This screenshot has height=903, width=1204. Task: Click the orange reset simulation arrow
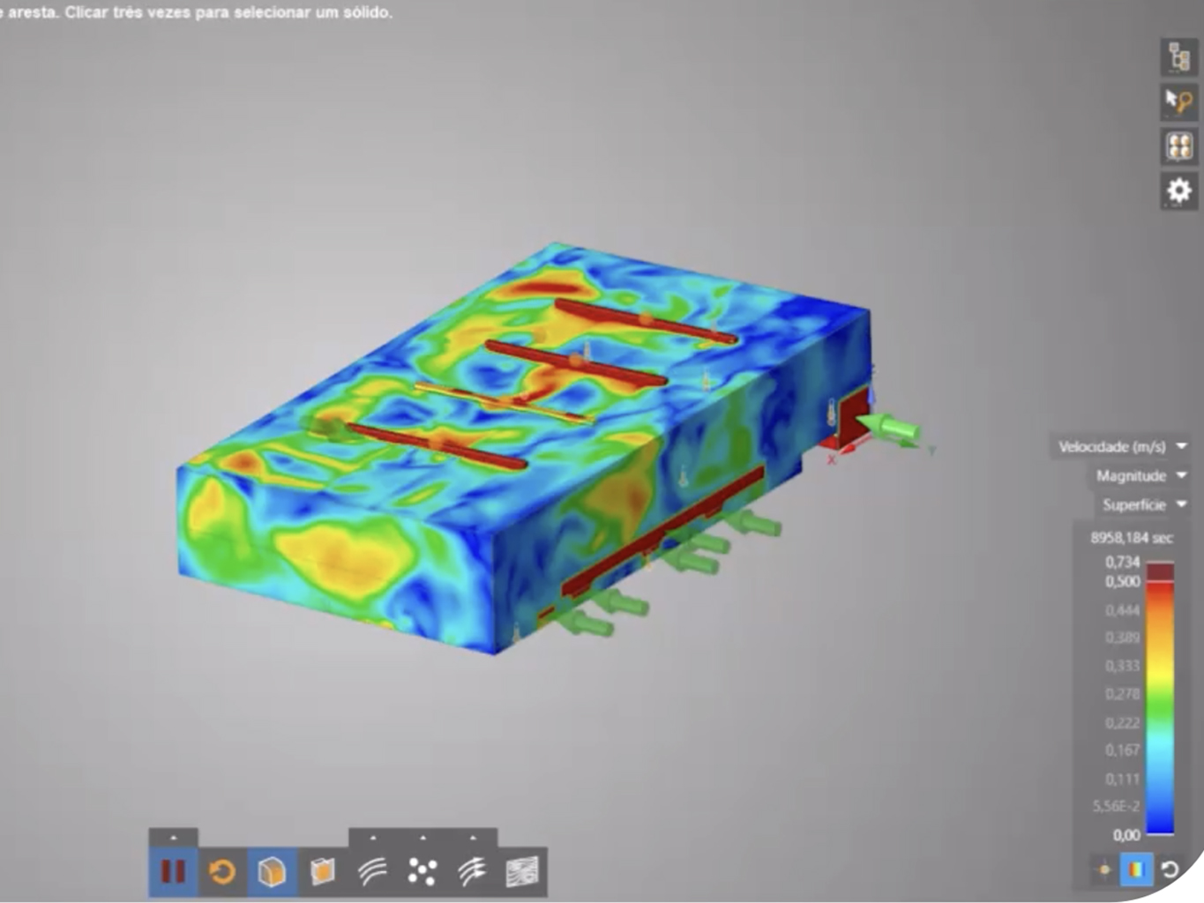222,871
